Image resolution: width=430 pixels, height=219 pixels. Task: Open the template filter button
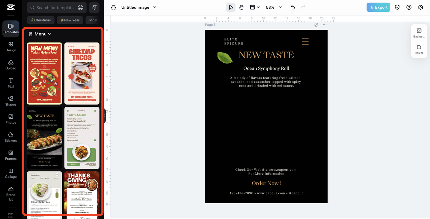point(94,7)
